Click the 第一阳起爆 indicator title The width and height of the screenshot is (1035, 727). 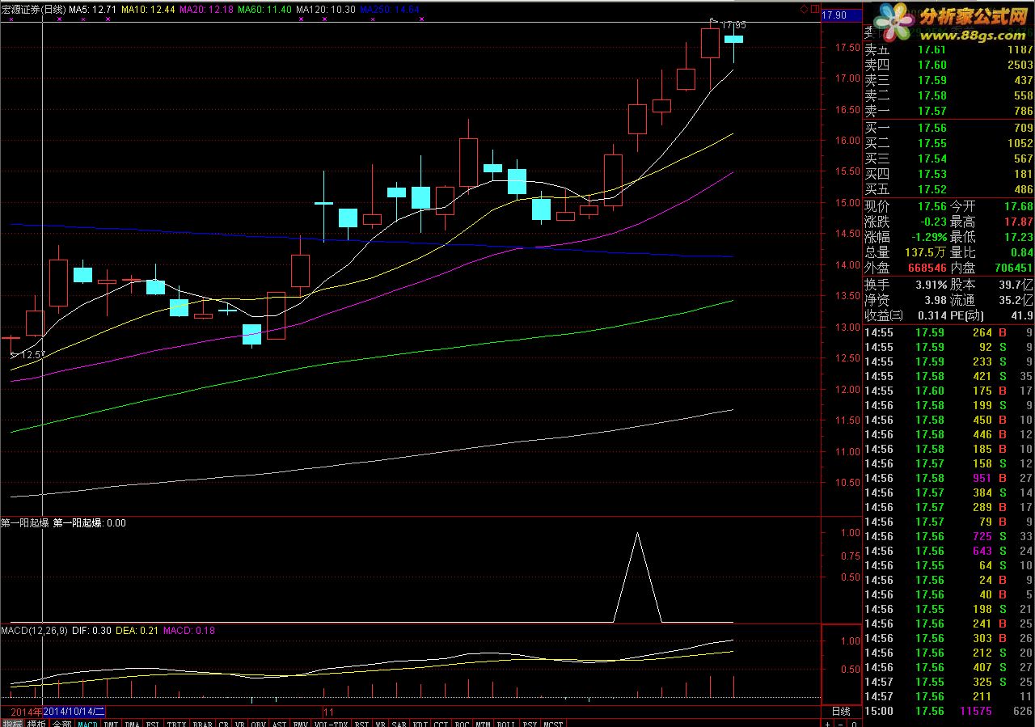[x=25, y=523]
